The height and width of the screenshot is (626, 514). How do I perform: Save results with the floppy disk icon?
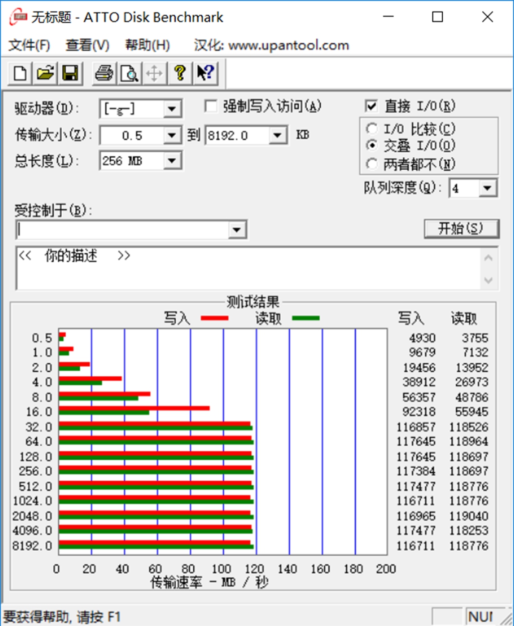70,73
